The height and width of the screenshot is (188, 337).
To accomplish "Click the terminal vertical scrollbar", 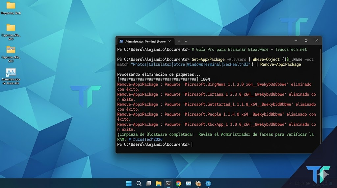I will pyautogui.click(x=321, y=97).
